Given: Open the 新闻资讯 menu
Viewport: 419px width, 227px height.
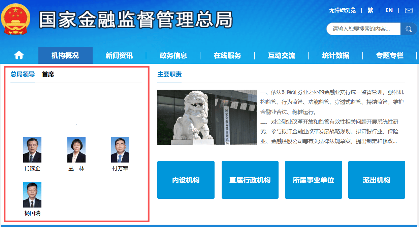Looking at the screenshot, I should point(119,55).
